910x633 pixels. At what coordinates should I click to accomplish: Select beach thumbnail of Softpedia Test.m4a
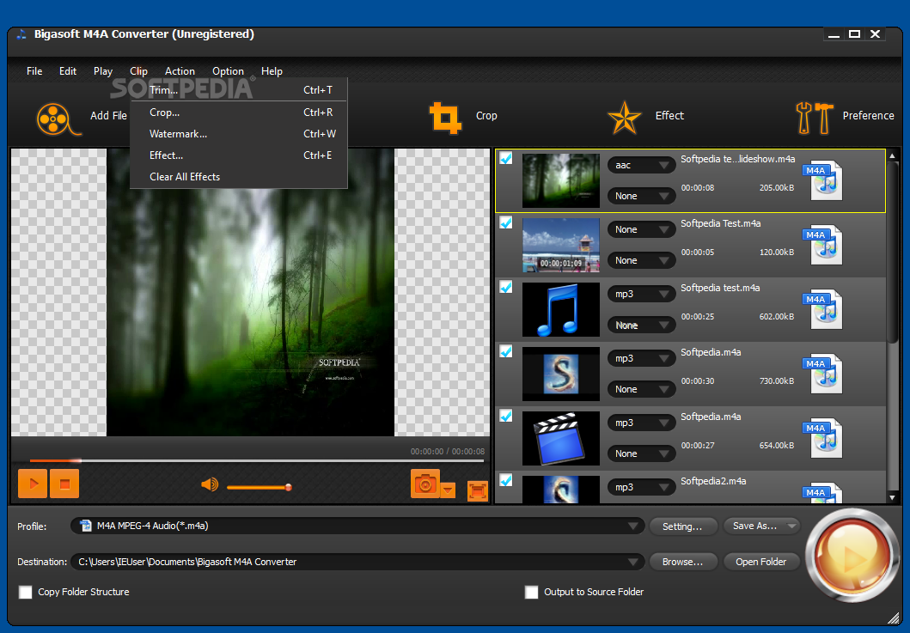tap(560, 245)
